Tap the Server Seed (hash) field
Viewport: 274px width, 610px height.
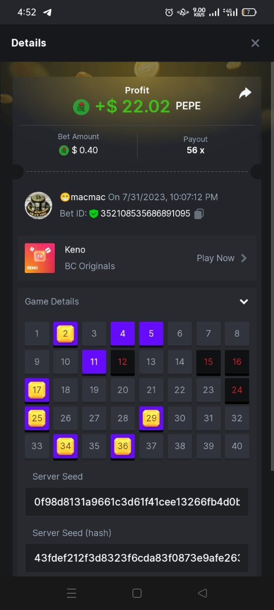pos(137,558)
